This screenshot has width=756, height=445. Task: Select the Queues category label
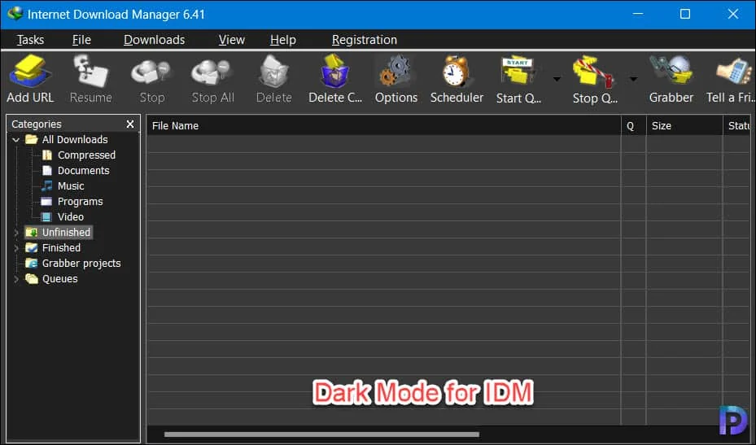coord(59,279)
